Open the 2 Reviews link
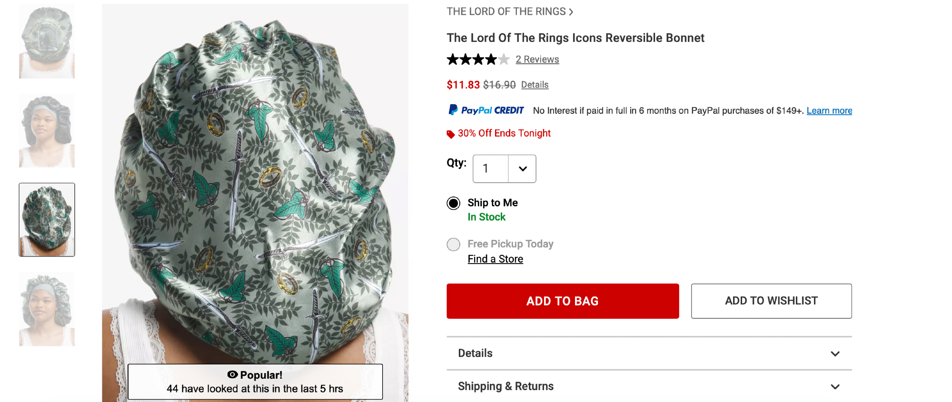 tap(537, 59)
